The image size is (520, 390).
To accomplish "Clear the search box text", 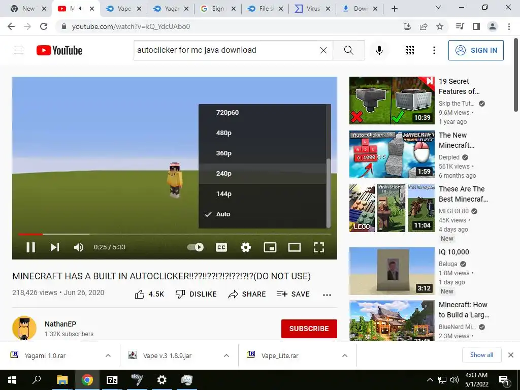I will (323, 50).
